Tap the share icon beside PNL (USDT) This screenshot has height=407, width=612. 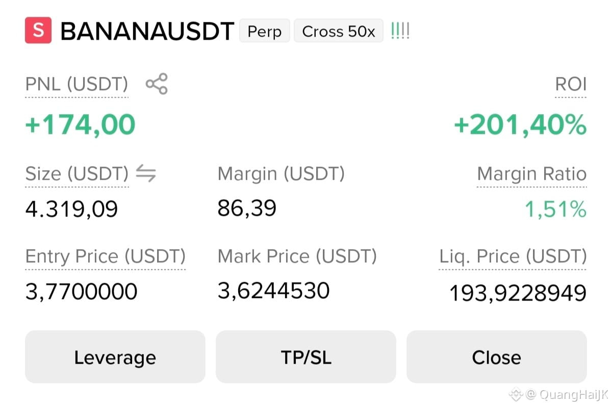click(157, 84)
